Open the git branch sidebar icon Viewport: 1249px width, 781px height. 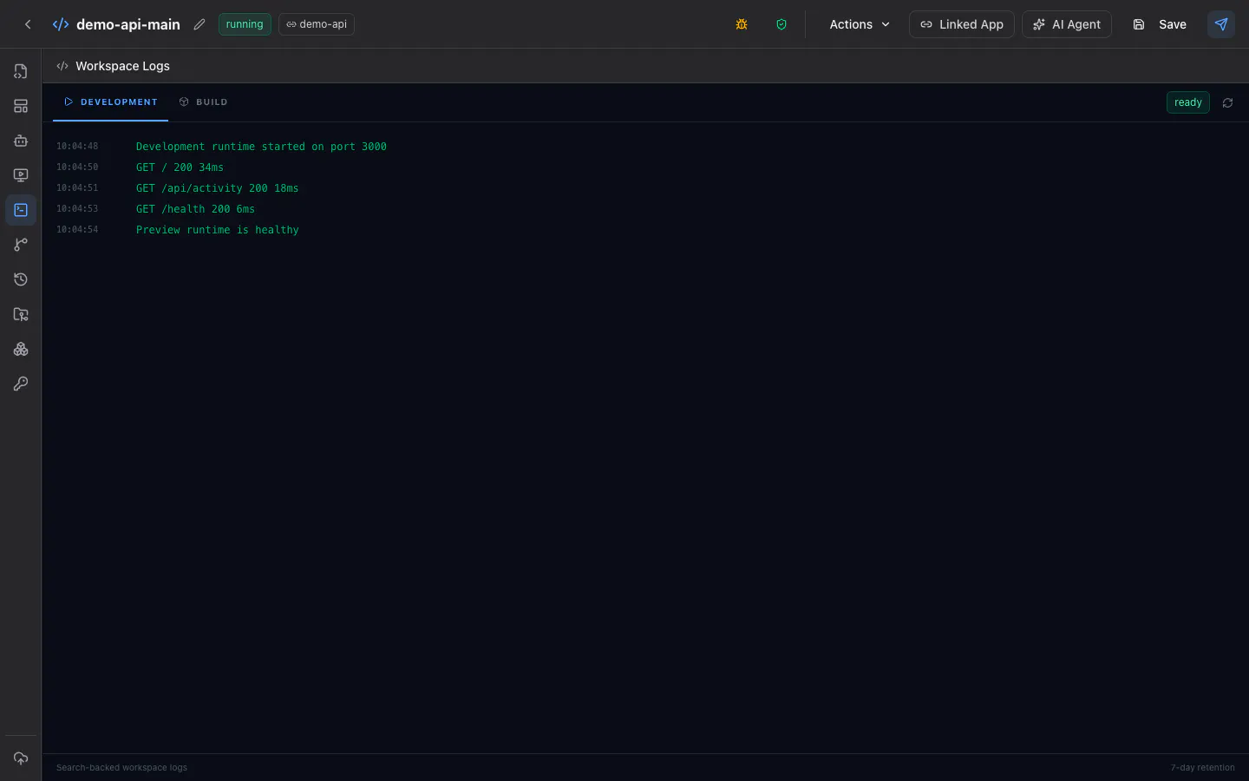tap(21, 245)
